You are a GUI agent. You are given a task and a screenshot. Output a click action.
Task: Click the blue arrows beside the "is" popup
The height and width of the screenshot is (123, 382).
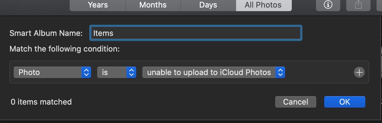[x=131, y=72]
